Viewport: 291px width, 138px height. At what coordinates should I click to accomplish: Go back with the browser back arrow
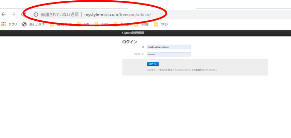point(4,14)
